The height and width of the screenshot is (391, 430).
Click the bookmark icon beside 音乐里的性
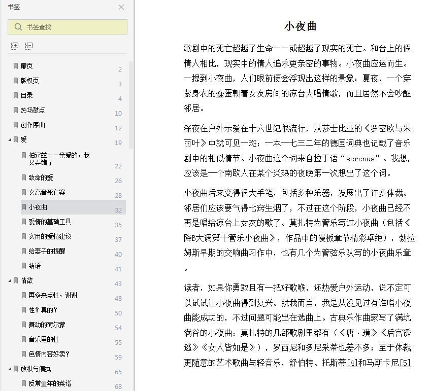click(24, 339)
